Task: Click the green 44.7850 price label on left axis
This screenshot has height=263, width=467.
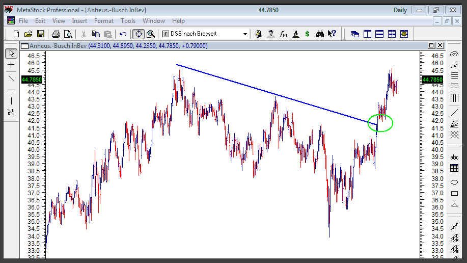Action: coord(32,80)
